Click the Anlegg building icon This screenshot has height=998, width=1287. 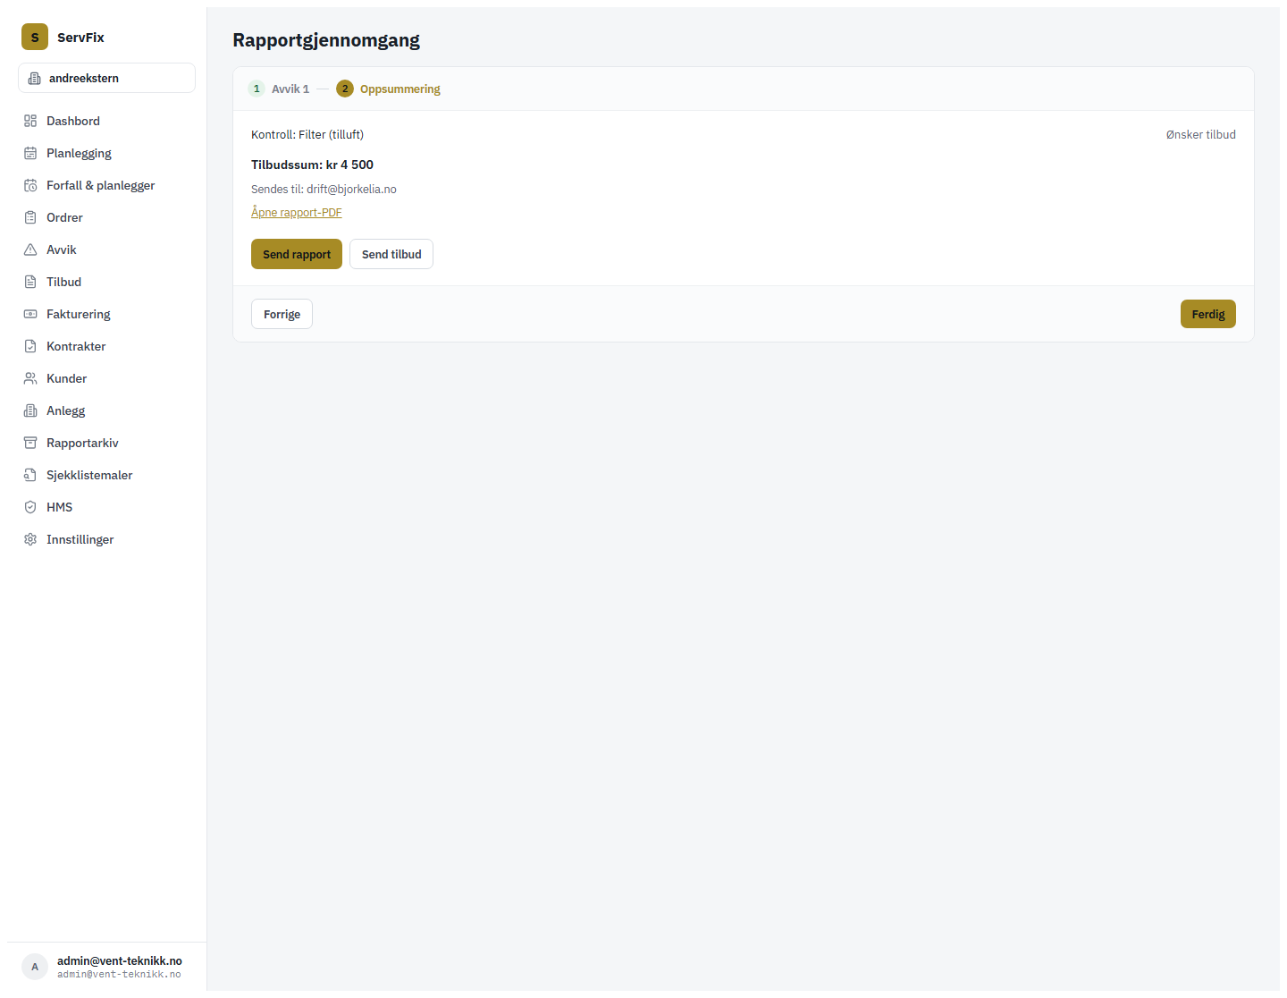(30, 410)
